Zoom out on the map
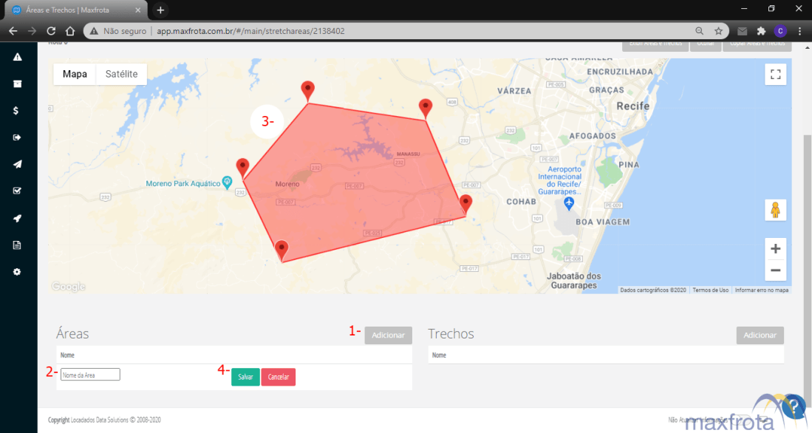 coord(775,270)
